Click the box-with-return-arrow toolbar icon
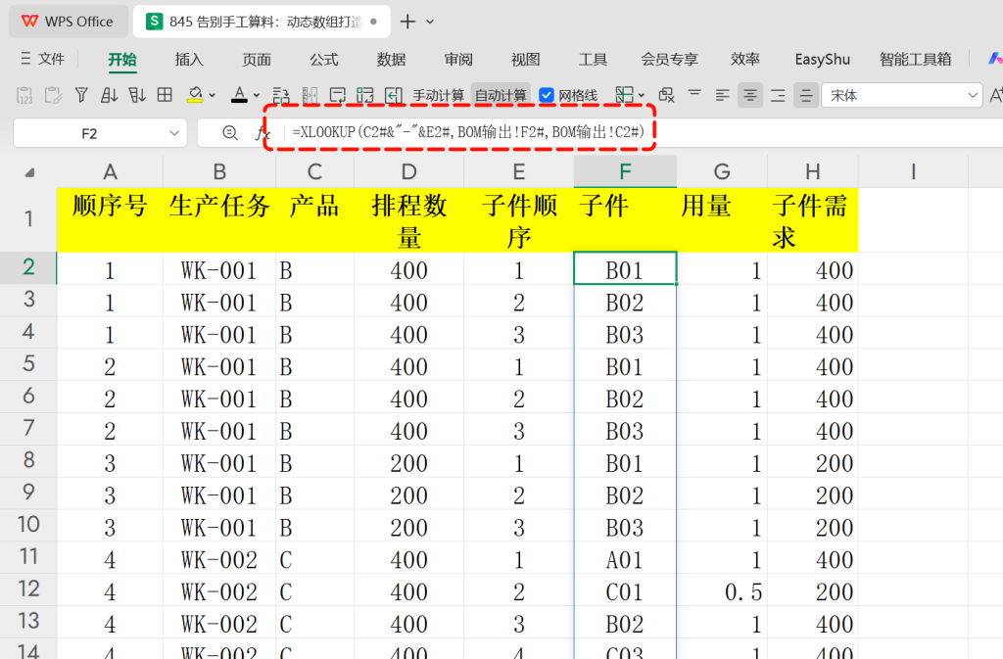The image size is (1003, 659). click(338, 96)
